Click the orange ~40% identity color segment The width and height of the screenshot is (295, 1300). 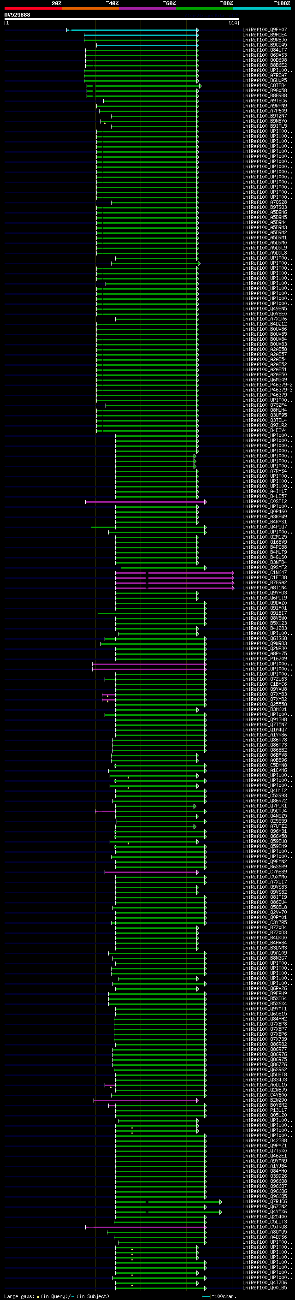coord(90,8)
